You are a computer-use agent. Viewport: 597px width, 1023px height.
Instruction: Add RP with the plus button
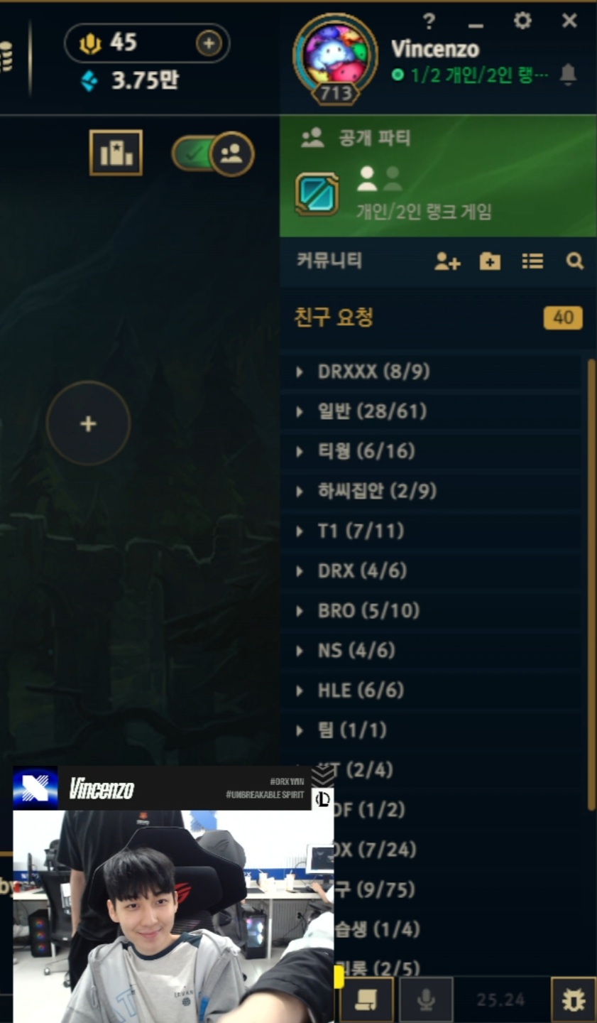pyautogui.click(x=209, y=44)
